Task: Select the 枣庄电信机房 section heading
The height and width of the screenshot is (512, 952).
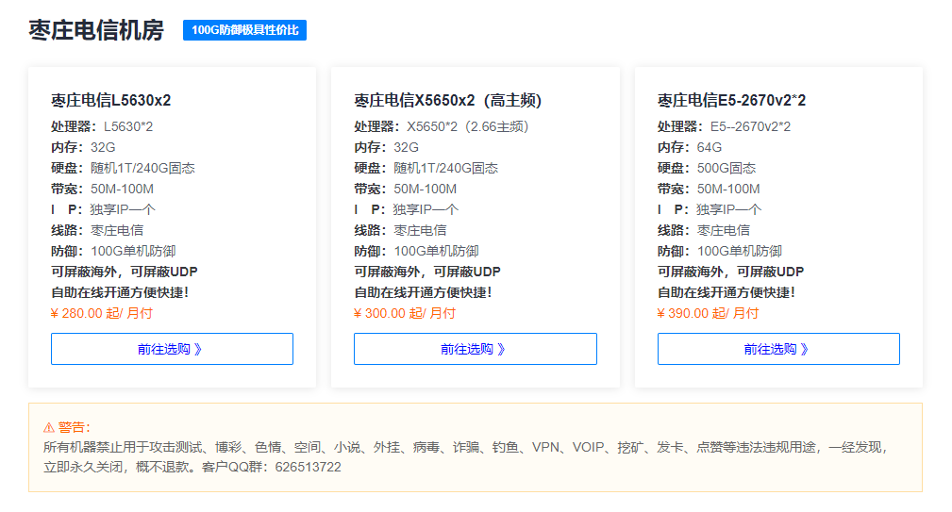Action: point(96,30)
